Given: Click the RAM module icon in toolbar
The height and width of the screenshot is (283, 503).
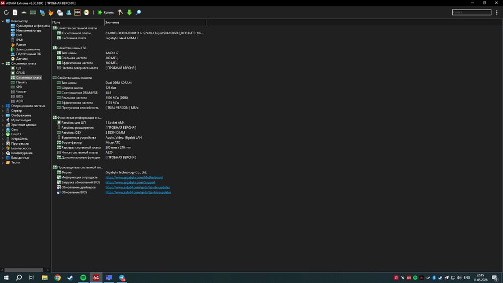Looking at the screenshot, I should coord(33,13).
